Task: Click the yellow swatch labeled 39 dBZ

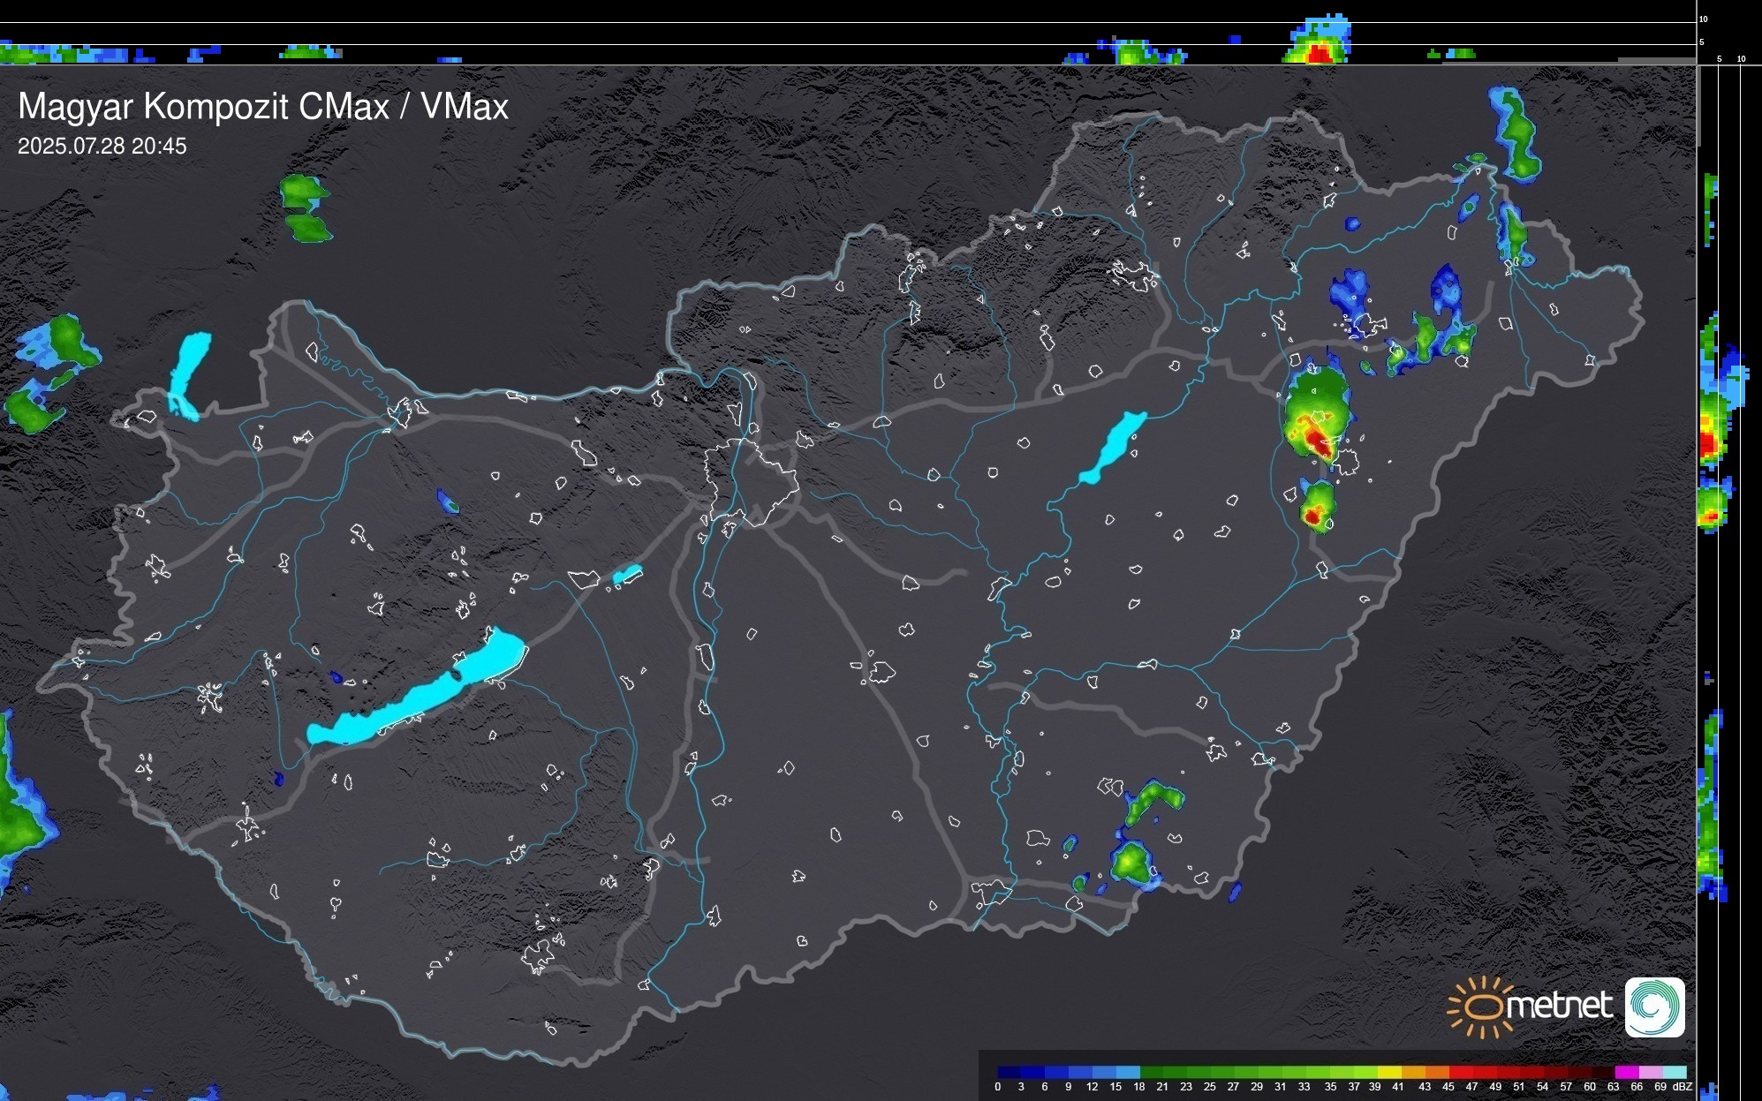Action: click(1388, 1072)
